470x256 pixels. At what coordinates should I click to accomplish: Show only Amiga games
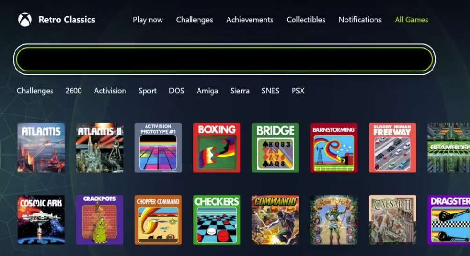pyautogui.click(x=207, y=91)
